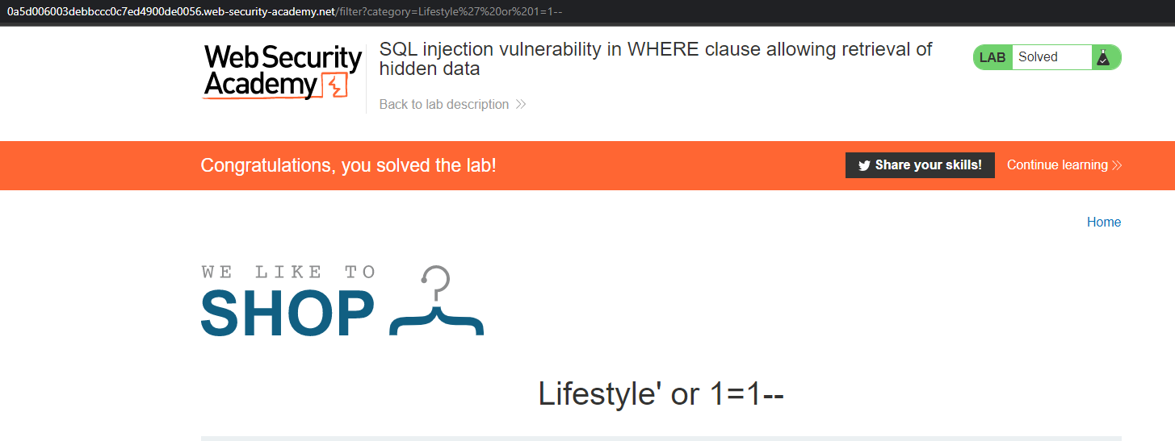Click the clothes hanger shop icon
This screenshot has height=441, width=1175.
(x=436, y=302)
